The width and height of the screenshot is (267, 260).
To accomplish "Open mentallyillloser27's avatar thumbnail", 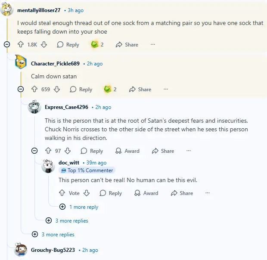I will tap(7, 9).
